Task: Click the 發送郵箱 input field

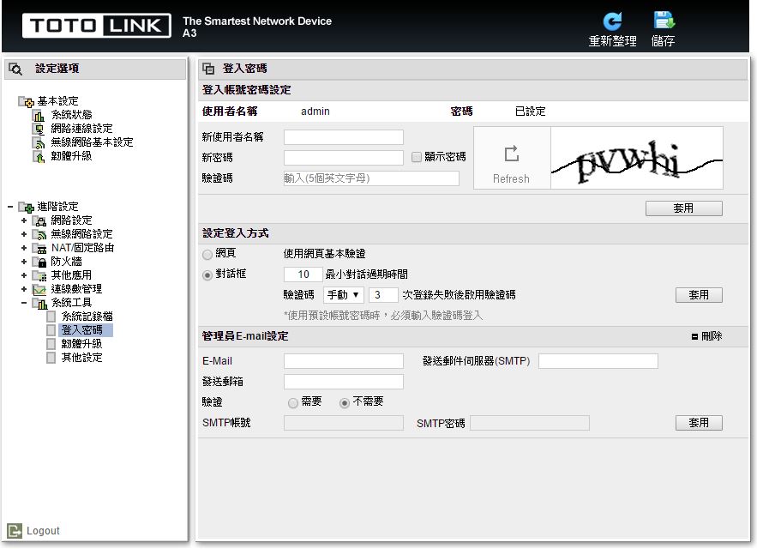Action: click(x=344, y=382)
